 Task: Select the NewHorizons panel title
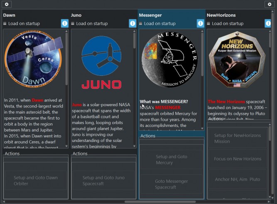[x=221, y=15]
